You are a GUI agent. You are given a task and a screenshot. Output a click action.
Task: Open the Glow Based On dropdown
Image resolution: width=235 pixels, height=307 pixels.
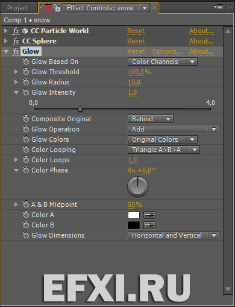[163, 62]
